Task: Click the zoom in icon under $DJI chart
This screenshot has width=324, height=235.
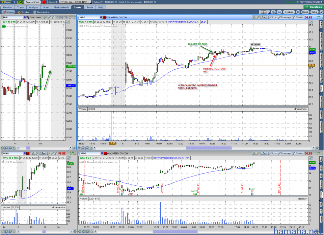Action: click(x=7, y=148)
